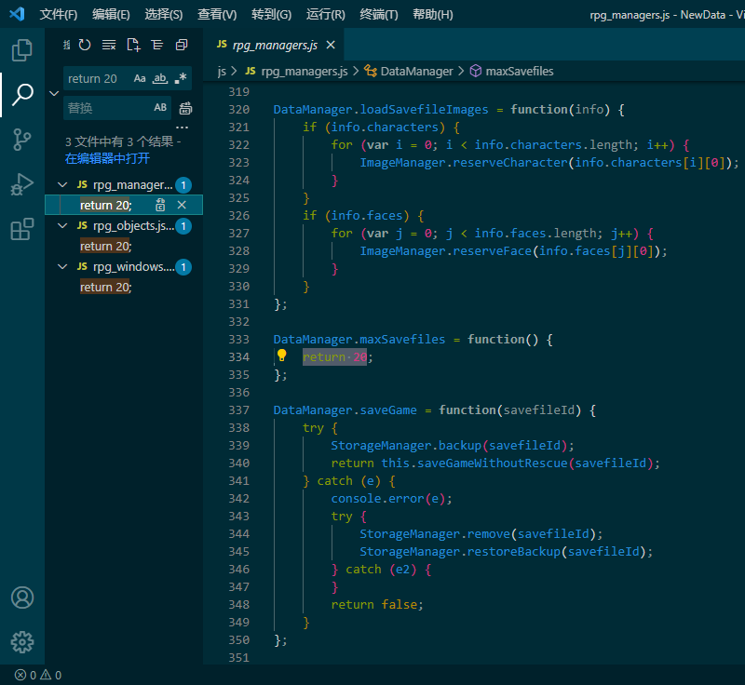The image size is (745, 685).
Task: Toggle the replace field chevron
Action: 54,93
